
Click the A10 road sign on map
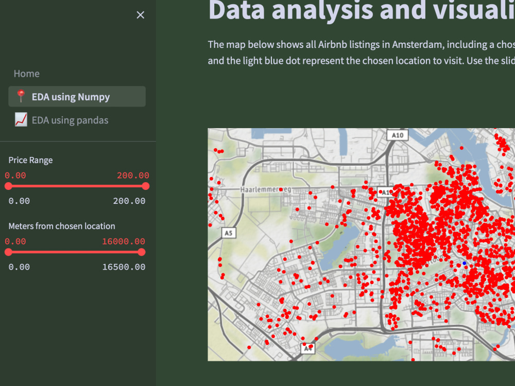pyautogui.click(x=398, y=135)
